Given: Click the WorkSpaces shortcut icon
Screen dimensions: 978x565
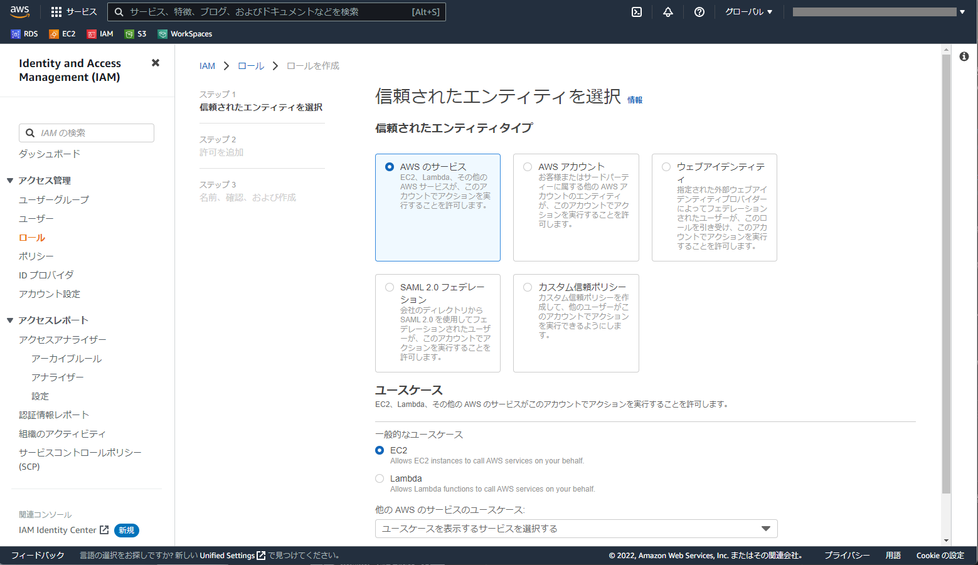Looking at the screenshot, I should pyautogui.click(x=162, y=34).
